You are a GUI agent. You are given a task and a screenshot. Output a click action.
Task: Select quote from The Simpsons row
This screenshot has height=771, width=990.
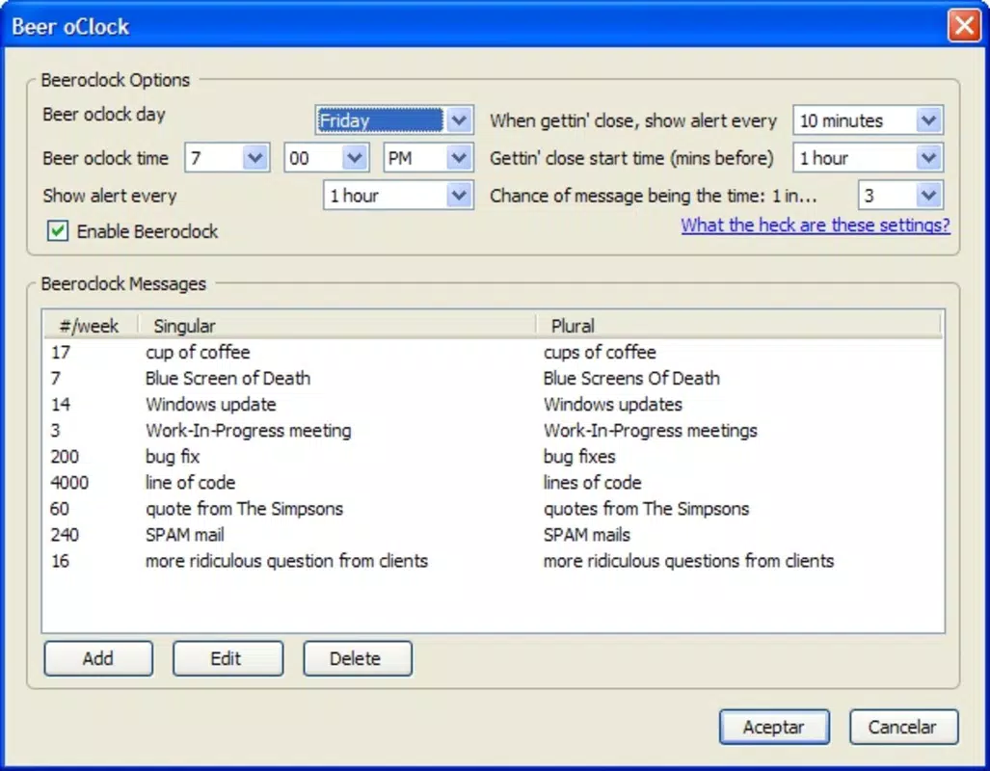point(494,509)
